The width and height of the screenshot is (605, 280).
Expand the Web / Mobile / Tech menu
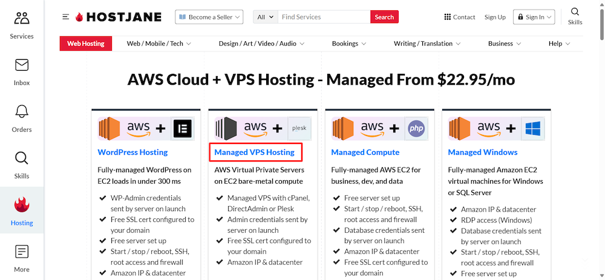pyautogui.click(x=159, y=44)
